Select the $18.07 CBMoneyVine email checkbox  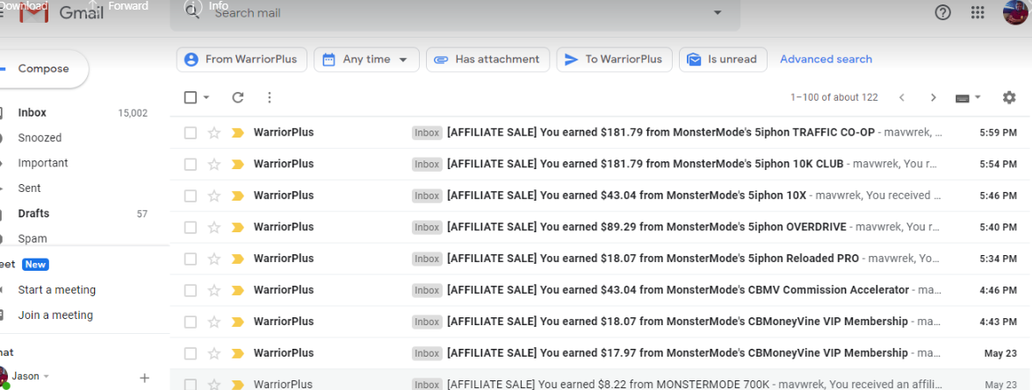(191, 322)
